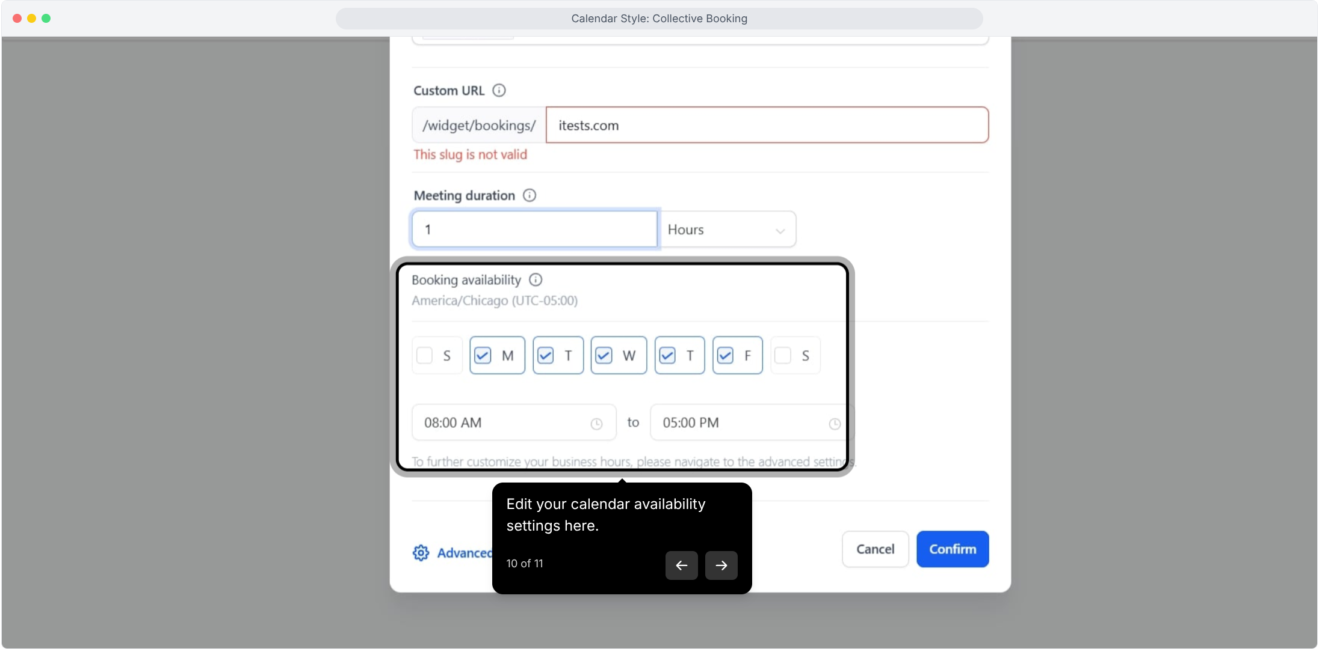Image resolution: width=1319 pixels, height=649 pixels.
Task: Click the Meeting duration info icon
Action: pos(530,195)
